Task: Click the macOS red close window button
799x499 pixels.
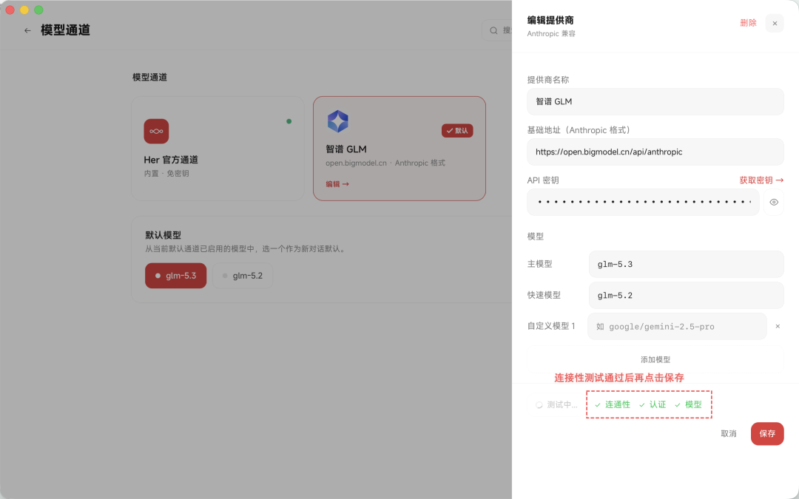Action: tap(10, 10)
